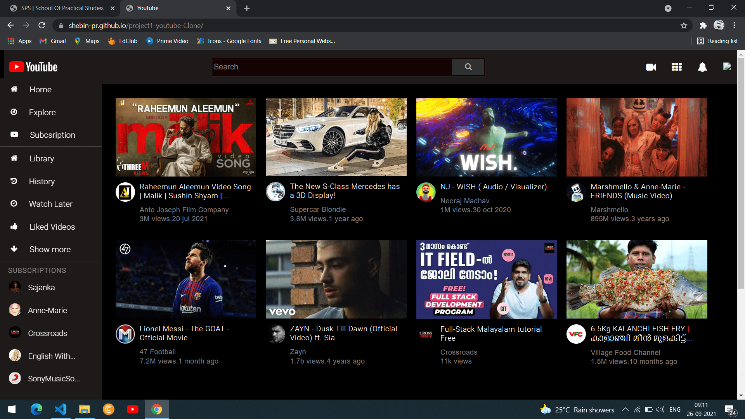This screenshot has width=745, height=419.
Task: Open the Subcsription sidebar item
Action: click(x=52, y=135)
